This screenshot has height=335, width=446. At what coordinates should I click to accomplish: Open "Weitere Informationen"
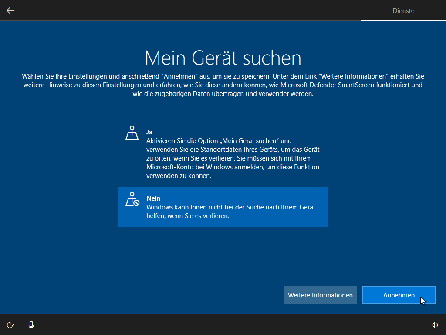[320, 295]
